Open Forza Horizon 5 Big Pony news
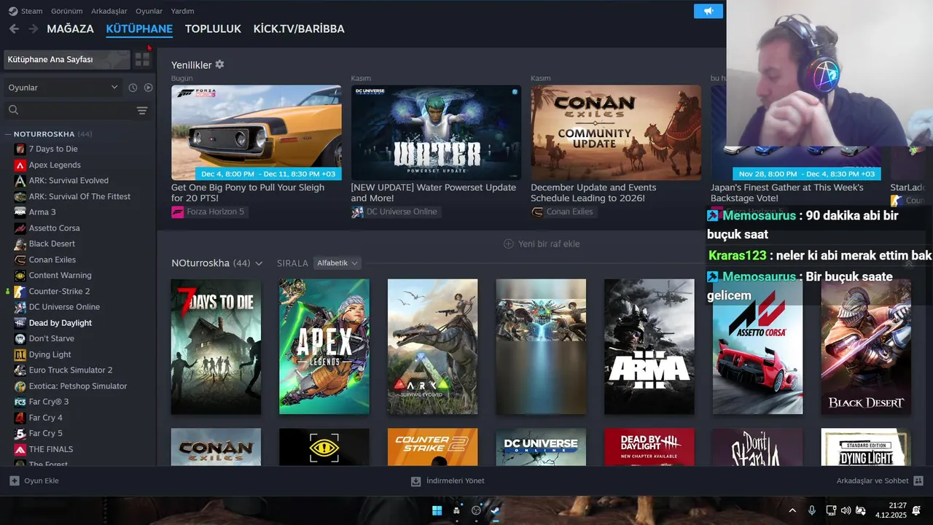This screenshot has width=933, height=525. tap(256, 133)
